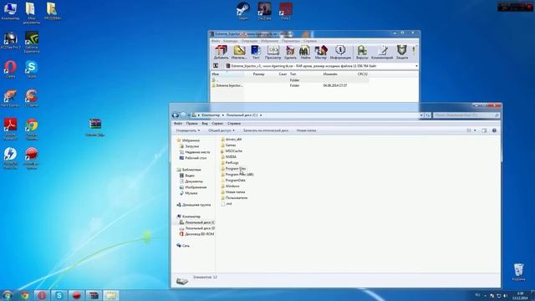Open the Операции menu in WinRAR
Image resolution: width=535 pixels, height=301 pixels.
click(x=249, y=41)
